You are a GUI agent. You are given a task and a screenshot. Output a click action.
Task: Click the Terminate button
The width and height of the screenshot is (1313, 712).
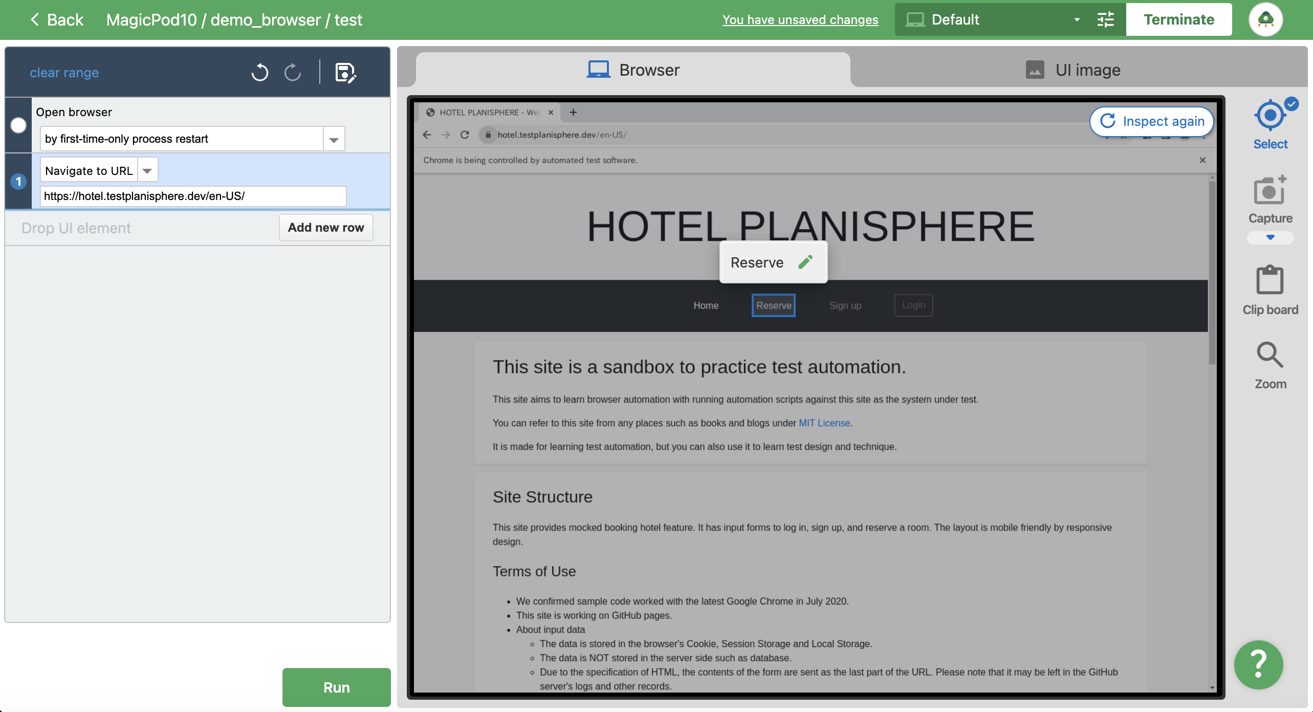pos(1179,20)
